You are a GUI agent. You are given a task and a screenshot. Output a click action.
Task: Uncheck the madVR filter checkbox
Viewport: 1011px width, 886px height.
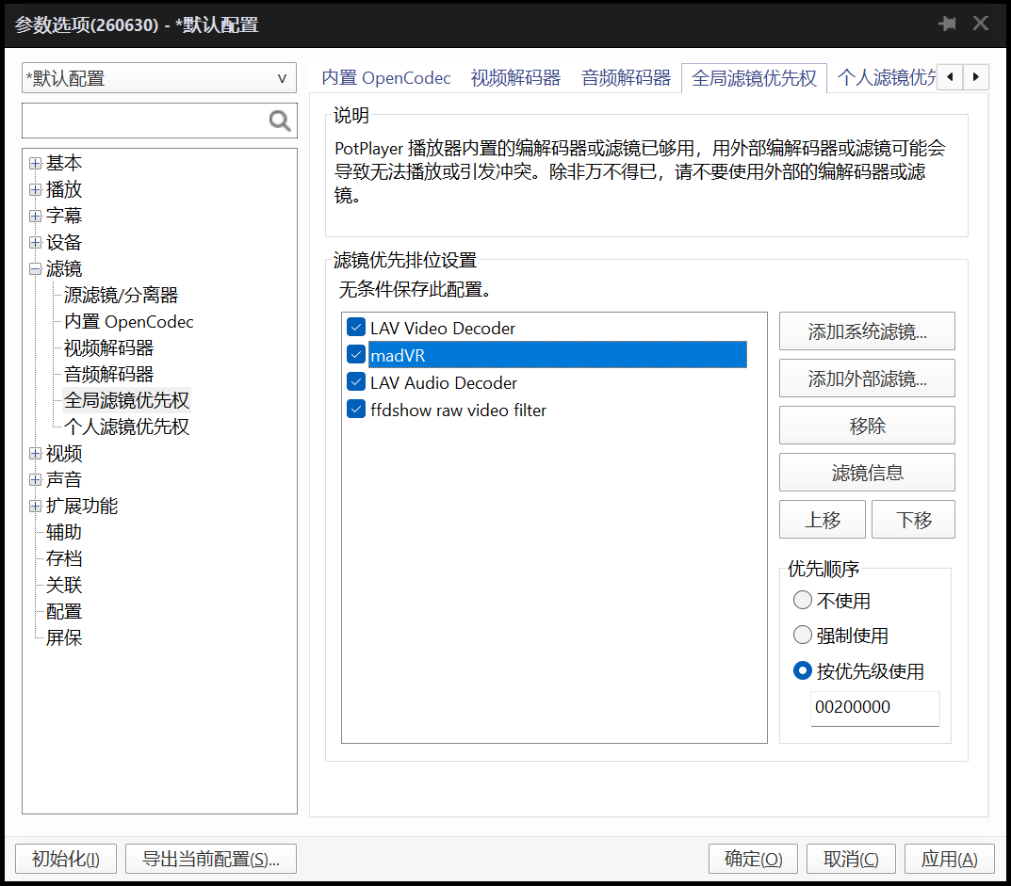tap(356, 354)
